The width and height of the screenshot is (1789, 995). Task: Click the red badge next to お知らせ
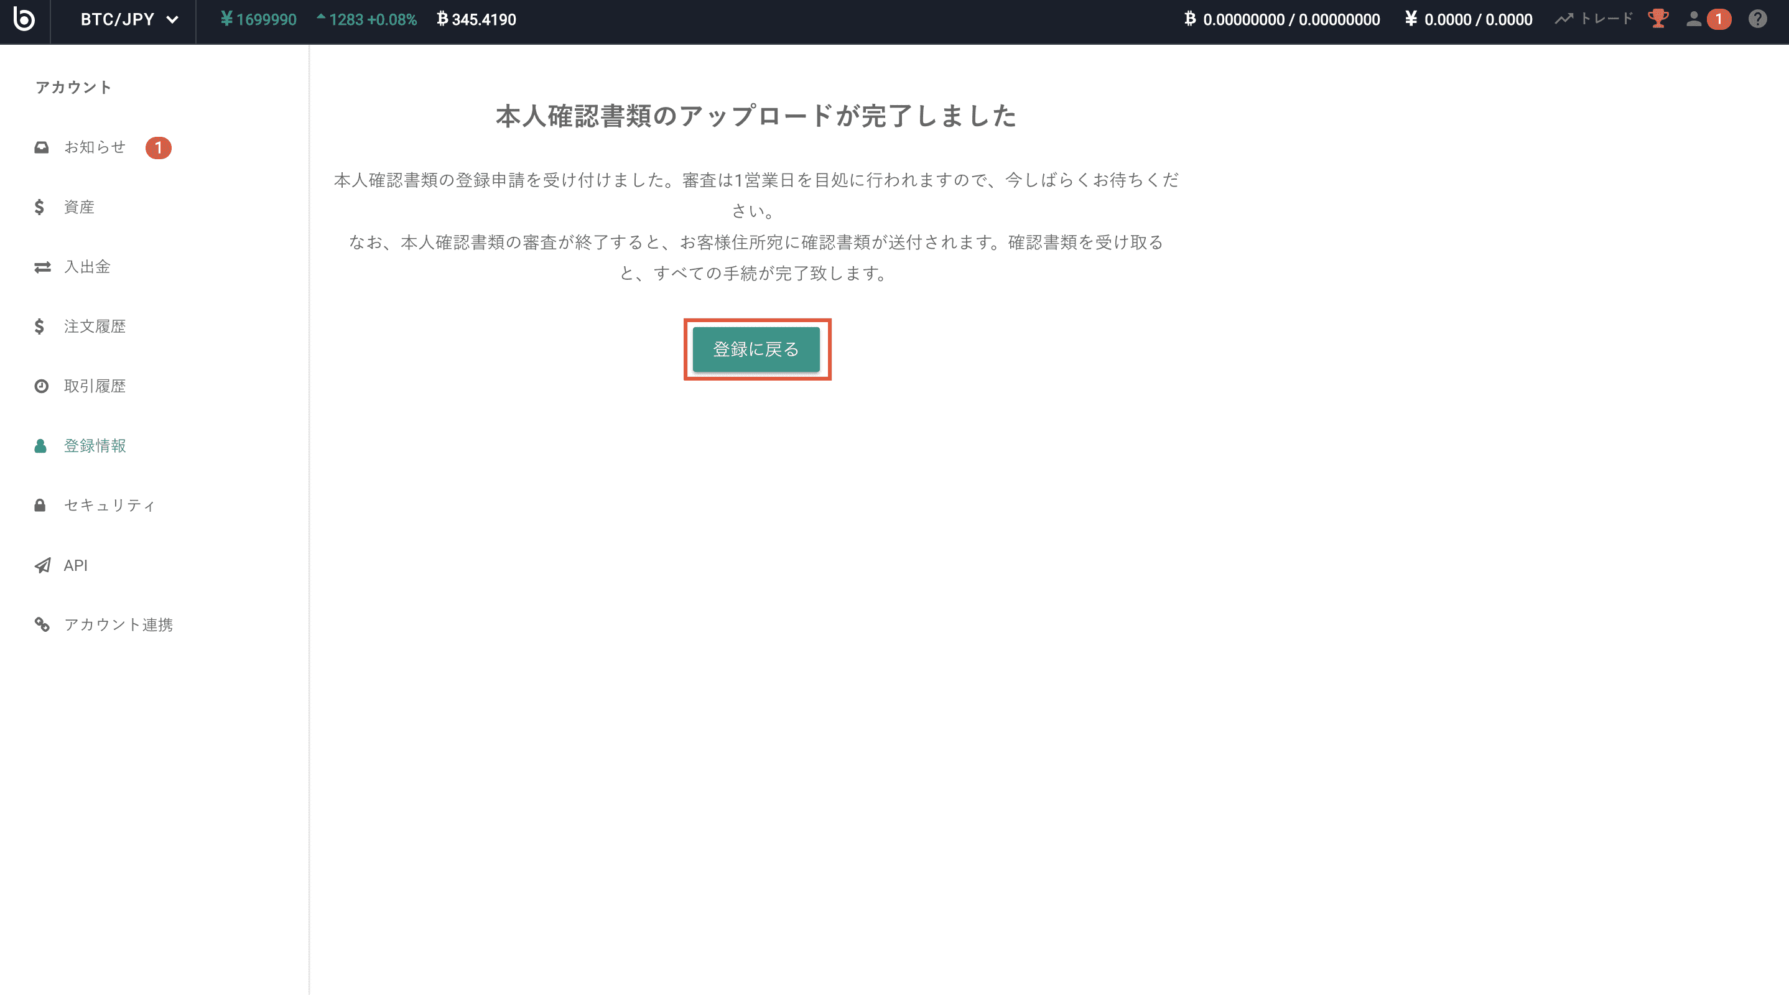pyautogui.click(x=159, y=148)
